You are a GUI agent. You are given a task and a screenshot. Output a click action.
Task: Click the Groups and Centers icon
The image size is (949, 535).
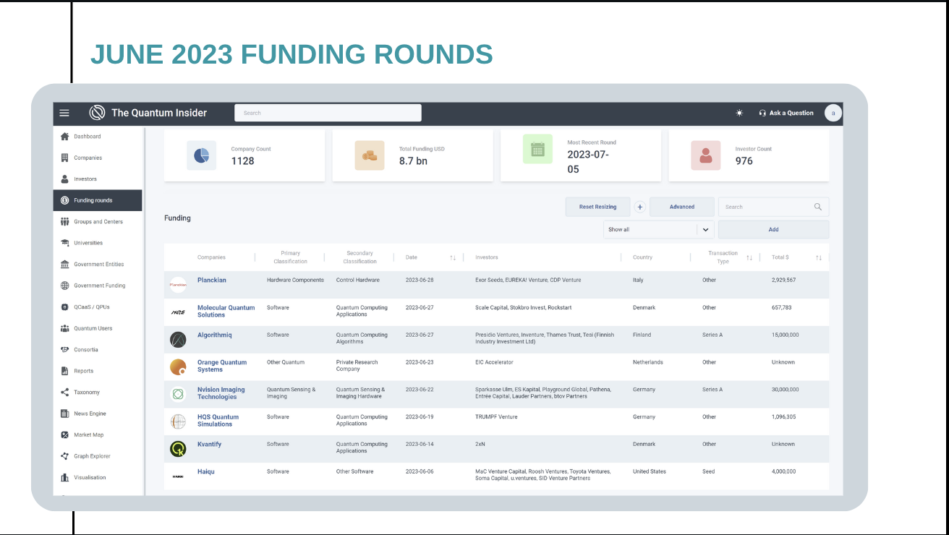click(x=65, y=222)
